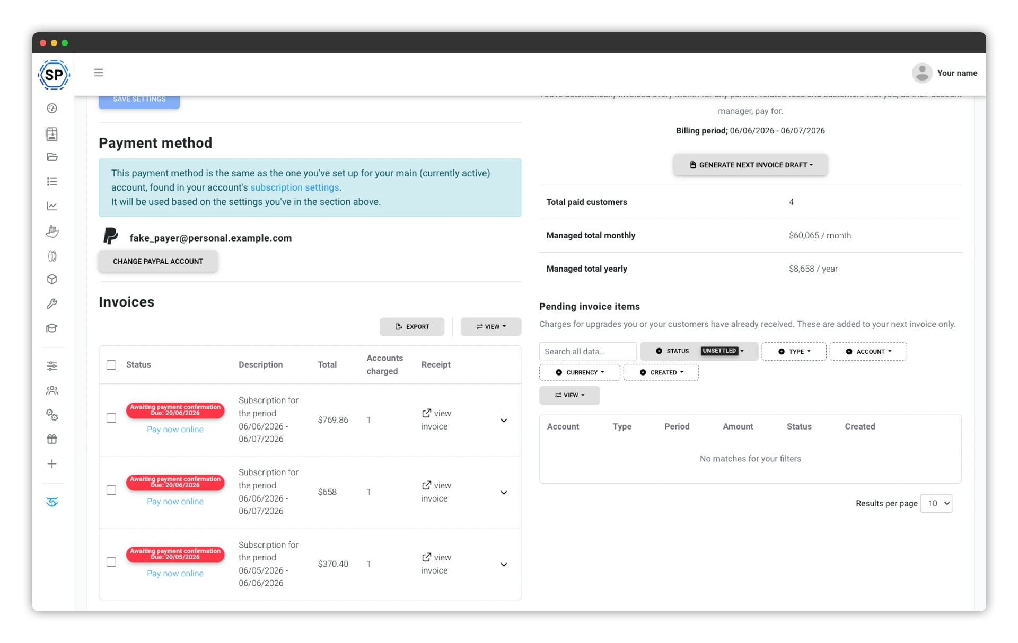Open the dashboard gauge icon in sidebar
This screenshot has width=1018, height=643.
[52, 109]
